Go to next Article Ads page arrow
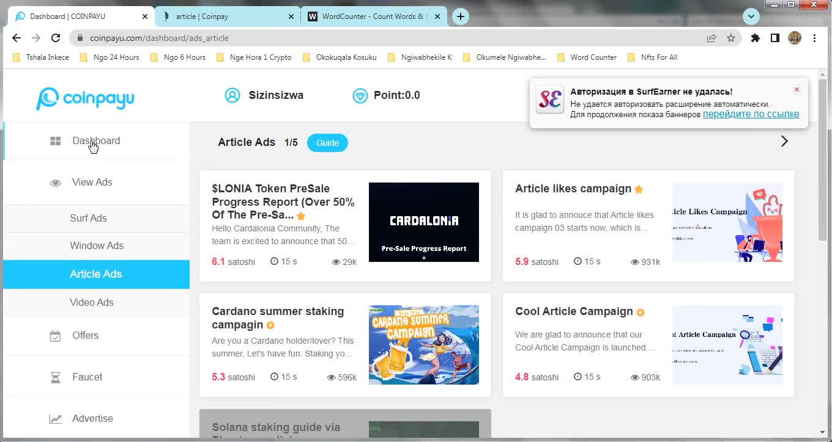The width and height of the screenshot is (832, 442). pyautogui.click(x=784, y=142)
